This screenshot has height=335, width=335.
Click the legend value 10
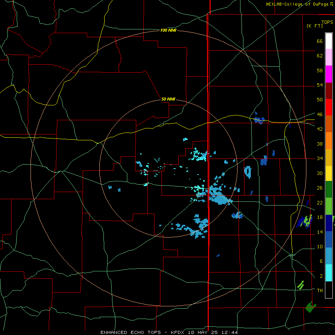(x=320, y=246)
